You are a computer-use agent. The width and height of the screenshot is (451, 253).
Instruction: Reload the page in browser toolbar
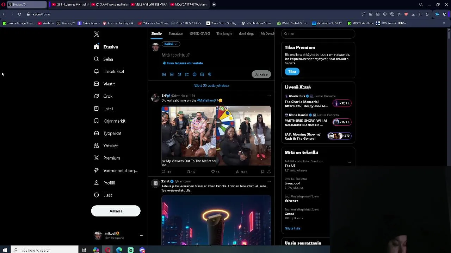tap(19, 14)
